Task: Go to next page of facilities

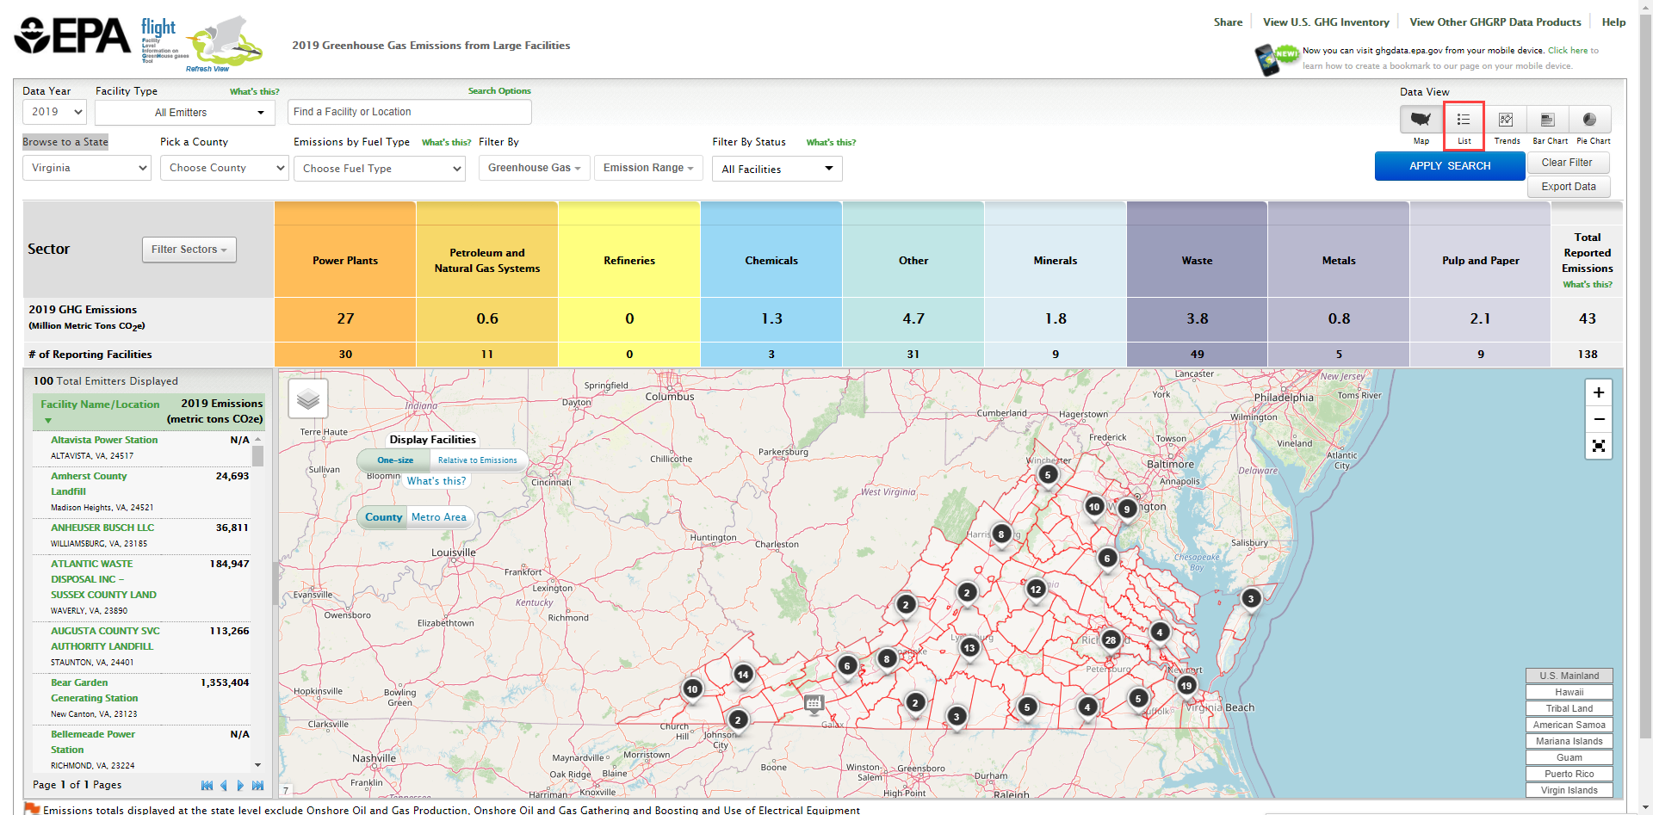Action: click(240, 785)
